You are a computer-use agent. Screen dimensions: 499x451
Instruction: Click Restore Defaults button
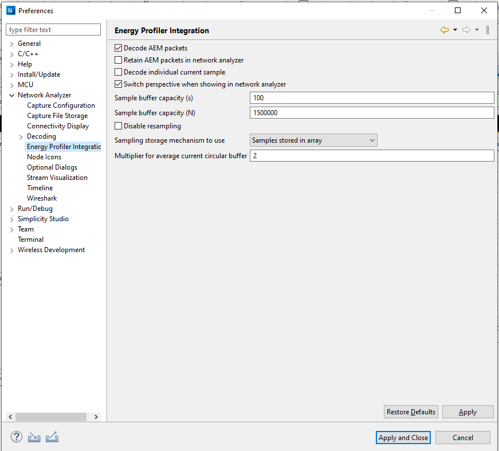pyautogui.click(x=411, y=412)
